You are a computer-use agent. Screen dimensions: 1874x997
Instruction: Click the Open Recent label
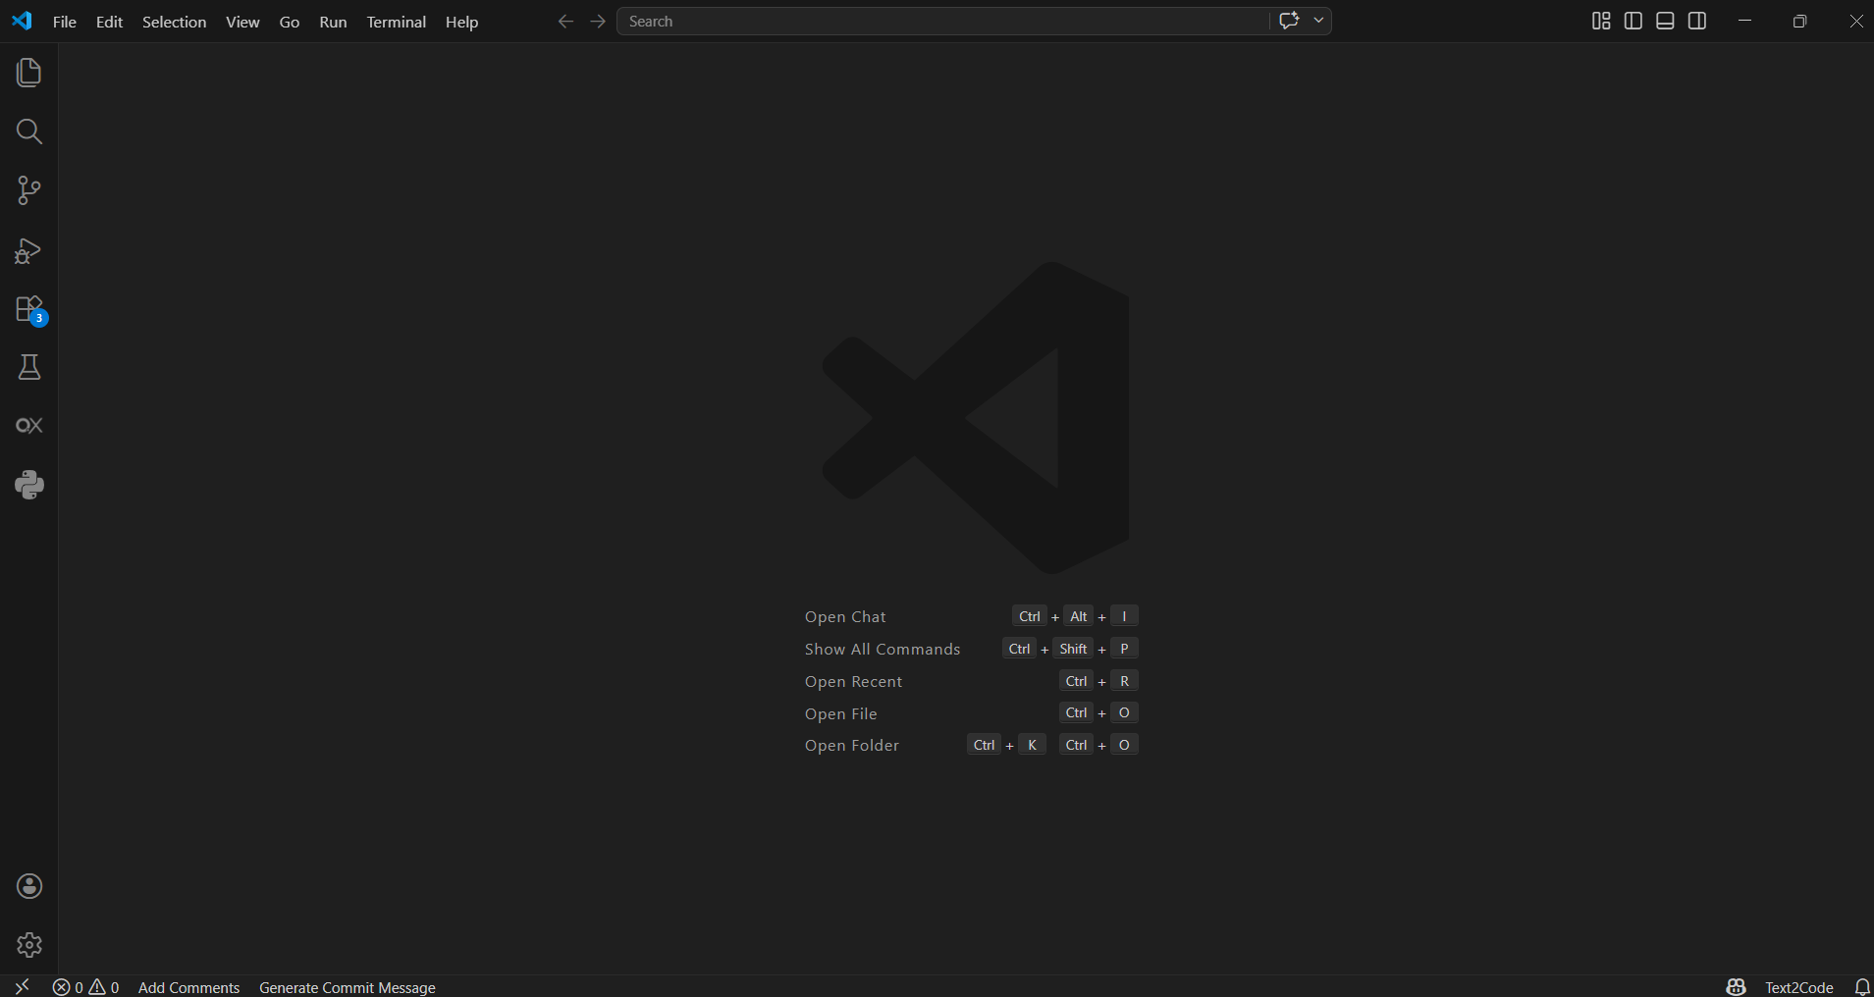[x=853, y=681]
